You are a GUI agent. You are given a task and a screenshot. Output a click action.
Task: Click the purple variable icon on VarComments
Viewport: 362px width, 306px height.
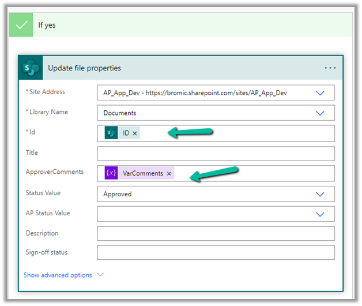coord(111,173)
